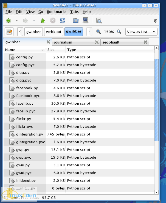The height and width of the screenshot is (203, 166).
Task: Click the 150% zoom level label
Action: point(109,32)
